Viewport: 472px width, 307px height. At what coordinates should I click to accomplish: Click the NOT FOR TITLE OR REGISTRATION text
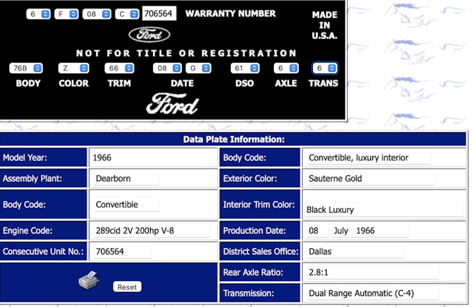click(x=186, y=53)
